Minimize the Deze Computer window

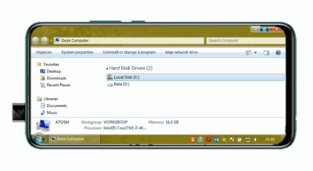click(255, 29)
